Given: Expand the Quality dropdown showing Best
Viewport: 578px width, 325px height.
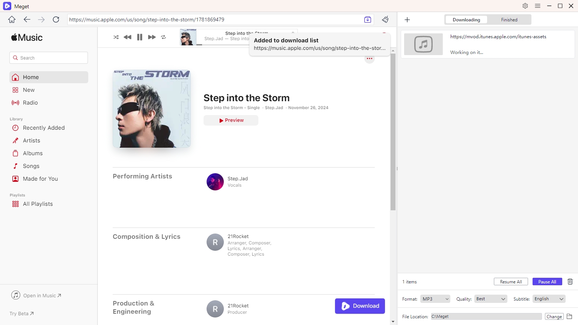Looking at the screenshot, I should click(x=490, y=299).
